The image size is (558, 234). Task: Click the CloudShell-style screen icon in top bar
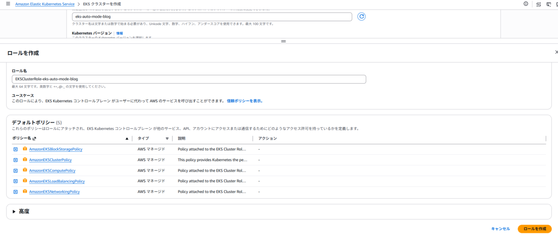(549, 4)
